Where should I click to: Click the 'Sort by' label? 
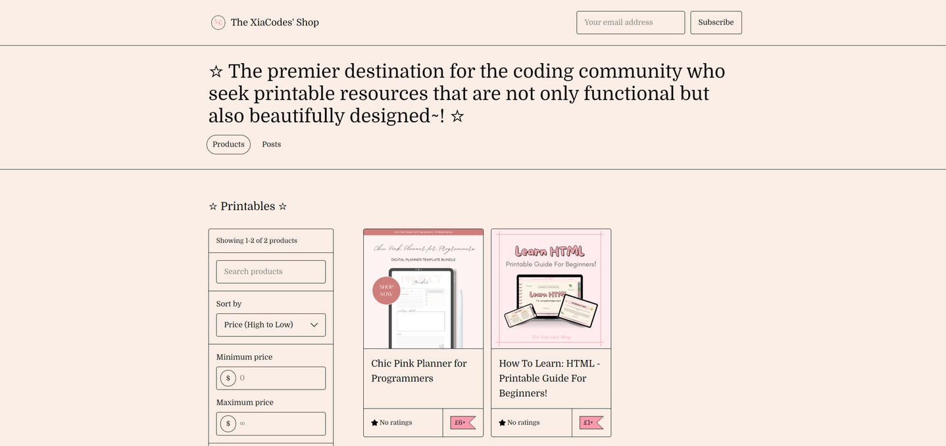229,304
